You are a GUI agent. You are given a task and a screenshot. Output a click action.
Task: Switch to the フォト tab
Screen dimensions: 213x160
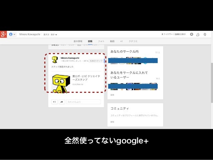(101, 41)
